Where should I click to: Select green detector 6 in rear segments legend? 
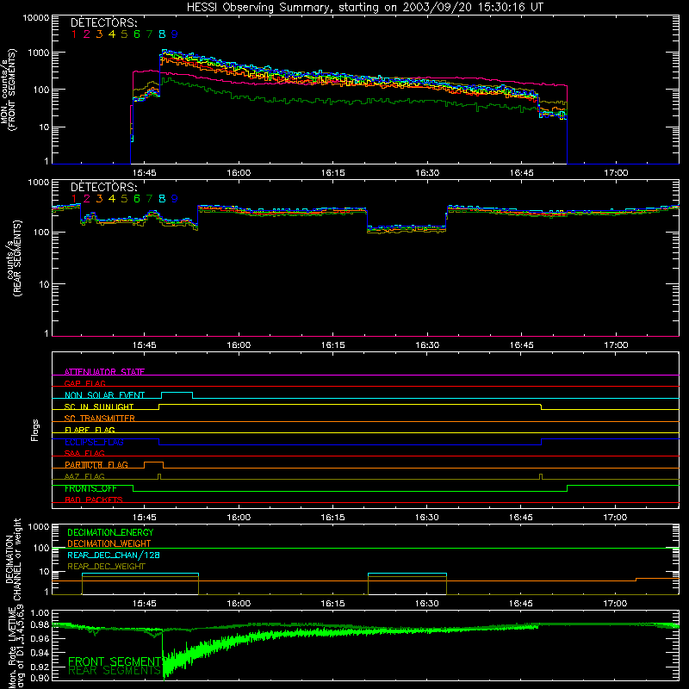coord(137,199)
